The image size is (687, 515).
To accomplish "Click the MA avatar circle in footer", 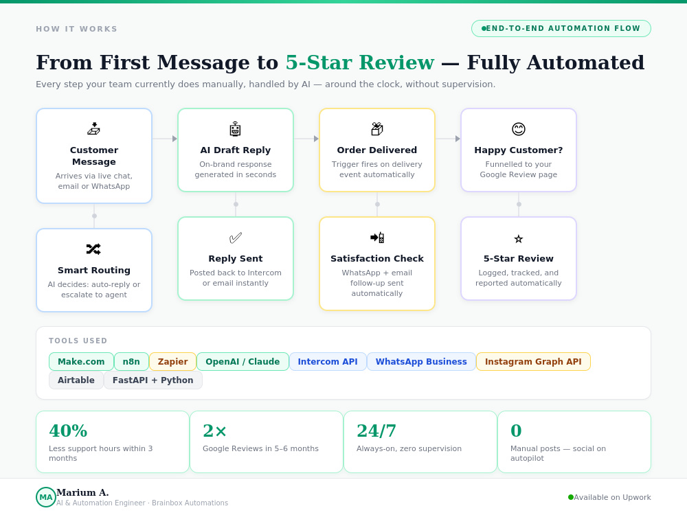I will click(x=46, y=497).
